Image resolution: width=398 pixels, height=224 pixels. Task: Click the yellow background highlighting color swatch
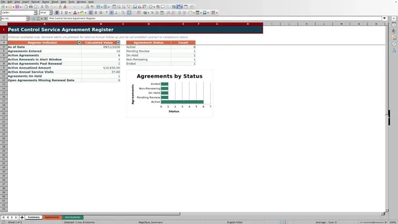click(x=82, y=12)
